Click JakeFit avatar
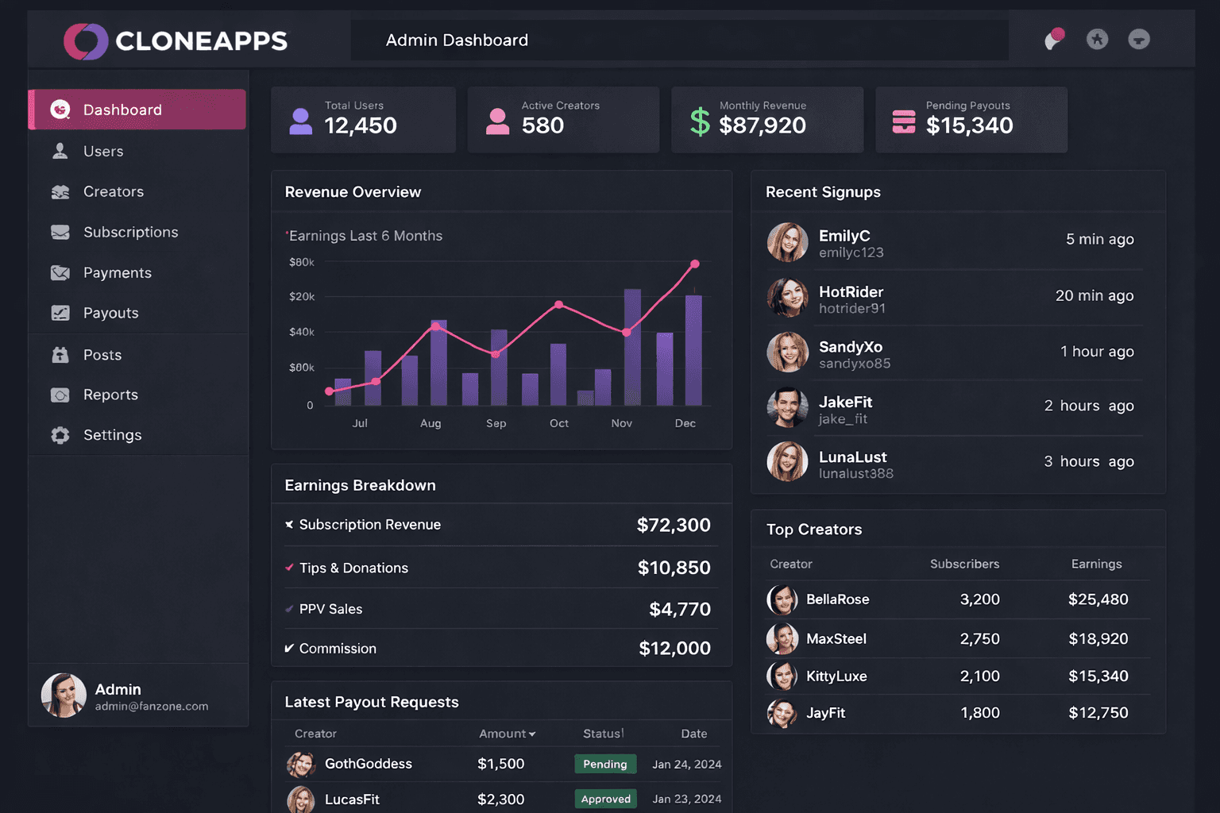 point(787,407)
